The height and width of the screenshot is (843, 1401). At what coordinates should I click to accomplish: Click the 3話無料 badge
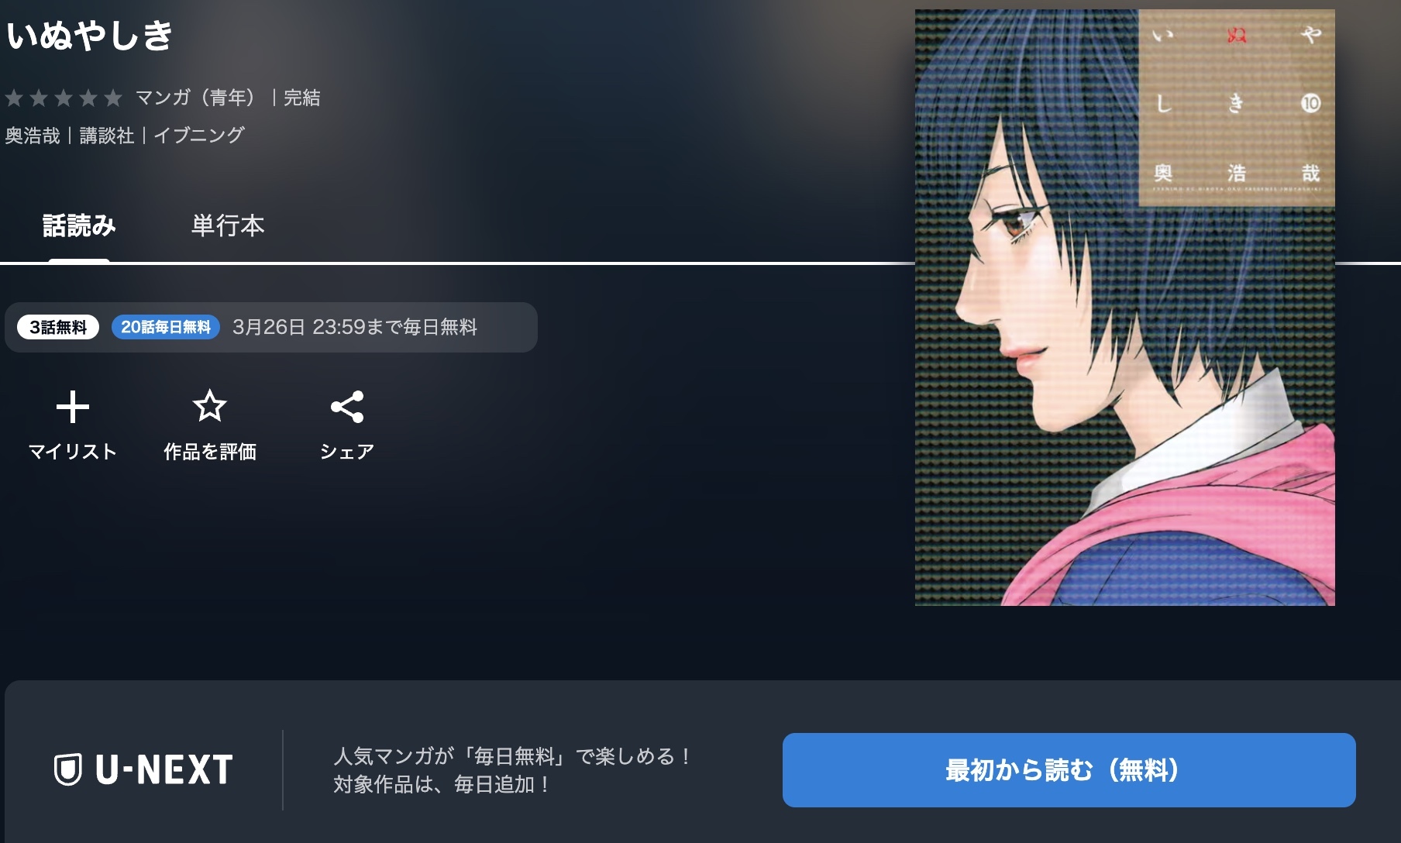tap(58, 327)
